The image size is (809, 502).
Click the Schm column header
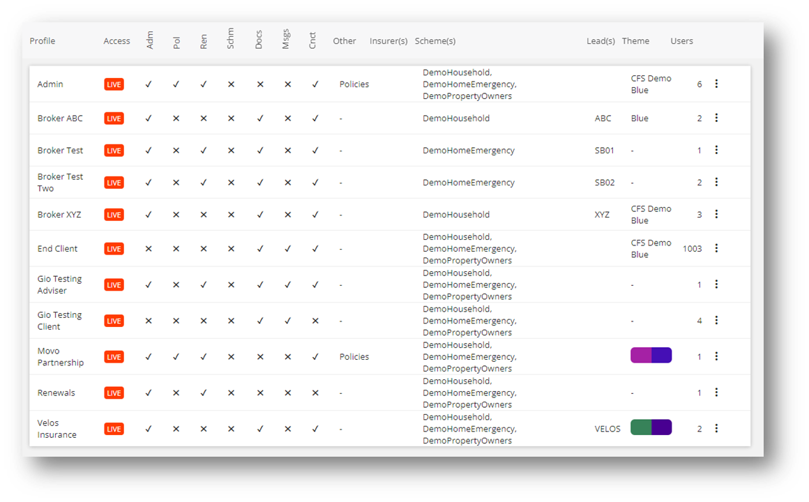point(230,38)
